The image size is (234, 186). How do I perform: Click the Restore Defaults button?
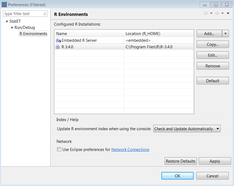coord(180,161)
